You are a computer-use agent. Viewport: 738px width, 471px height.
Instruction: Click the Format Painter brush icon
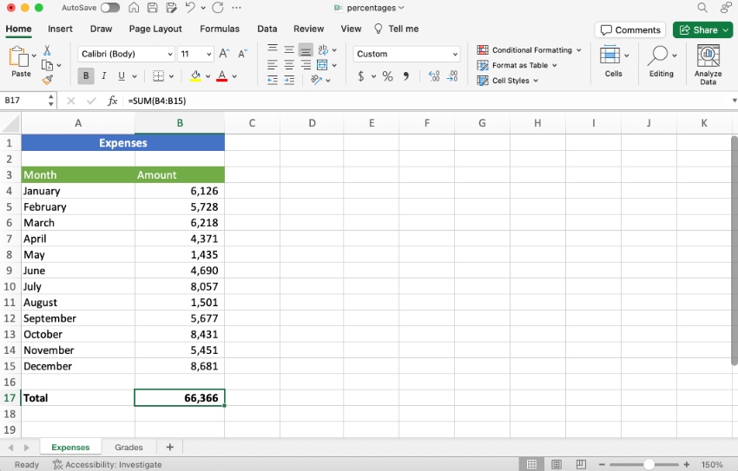[x=47, y=80]
